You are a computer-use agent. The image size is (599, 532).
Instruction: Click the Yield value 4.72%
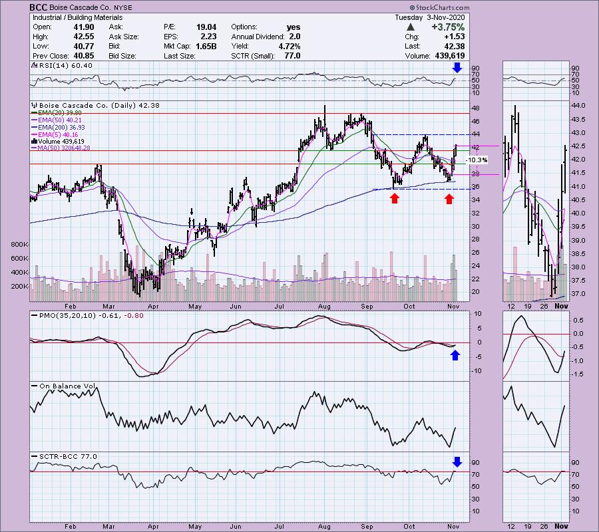[x=289, y=46]
